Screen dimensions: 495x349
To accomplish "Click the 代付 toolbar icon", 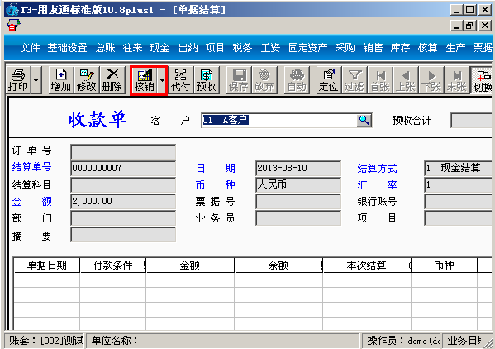I will [x=180, y=80].
